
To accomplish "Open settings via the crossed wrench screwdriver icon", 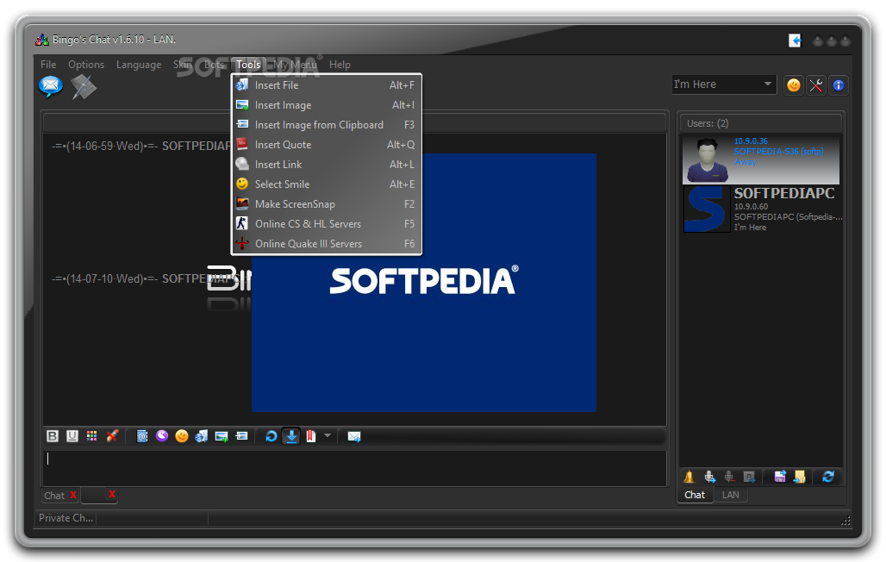I will pyautogui.click(x=816, y=85).
